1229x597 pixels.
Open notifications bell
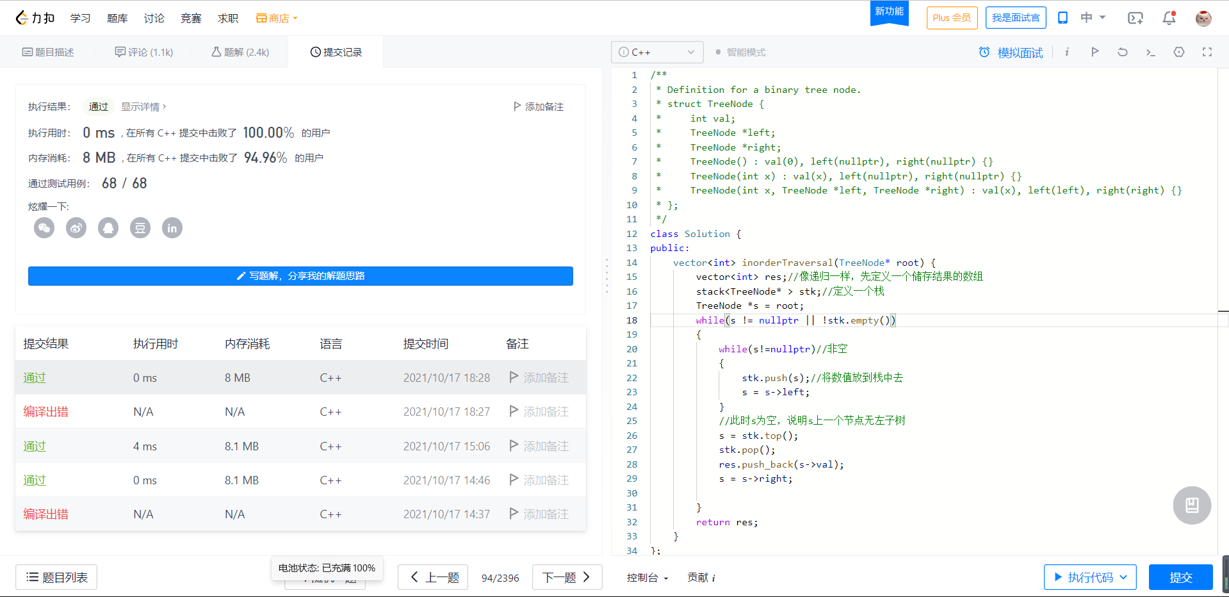1169,18
